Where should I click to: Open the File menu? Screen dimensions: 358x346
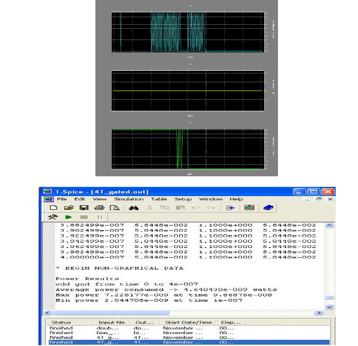[x=62, y=199]
